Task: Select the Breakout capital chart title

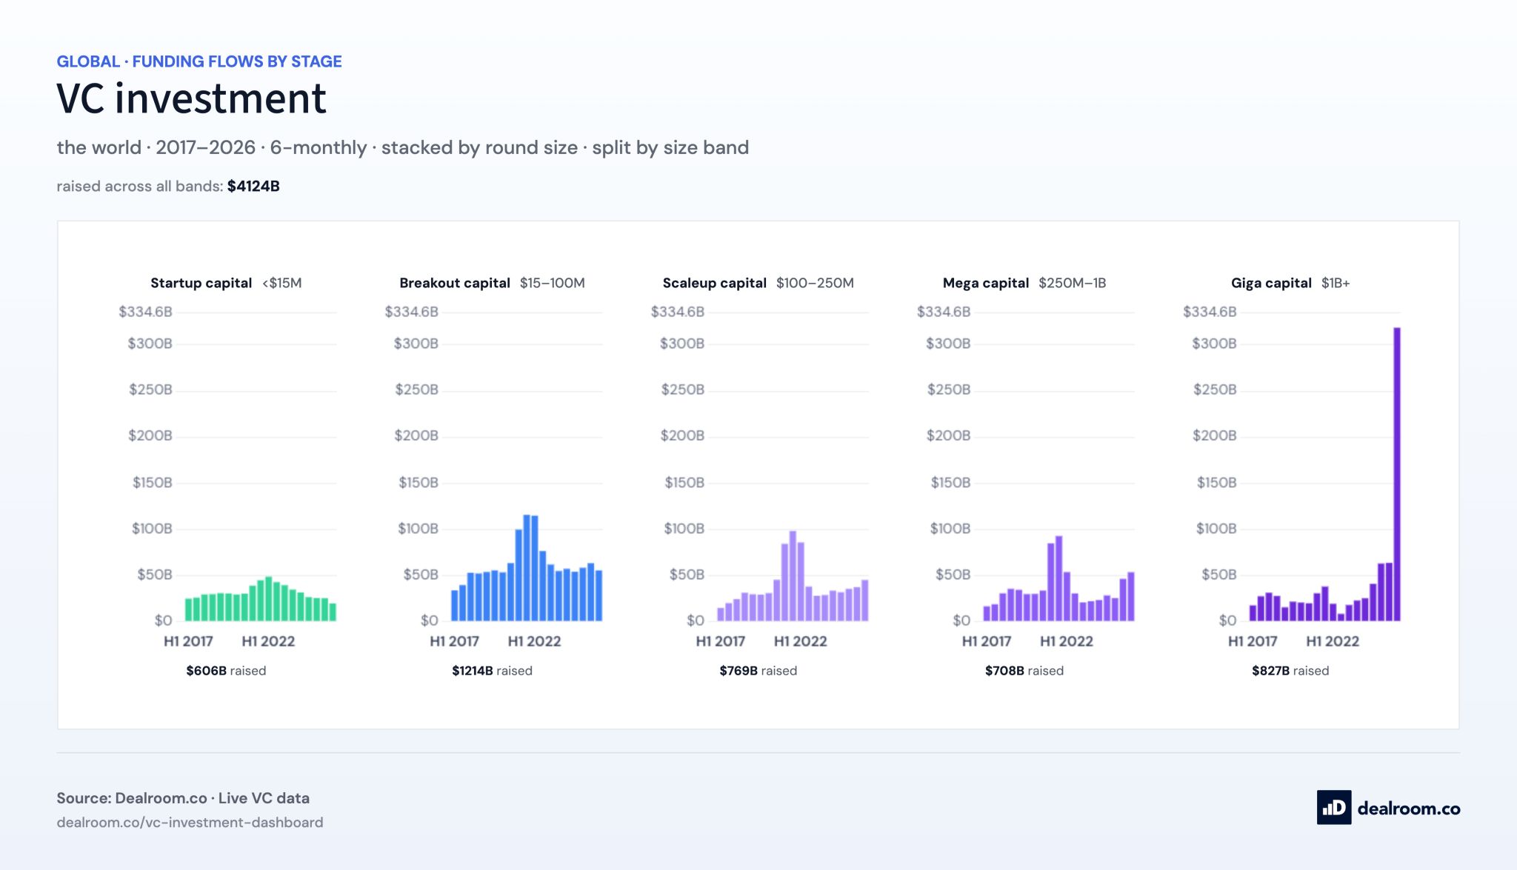Action: [455, 283]
